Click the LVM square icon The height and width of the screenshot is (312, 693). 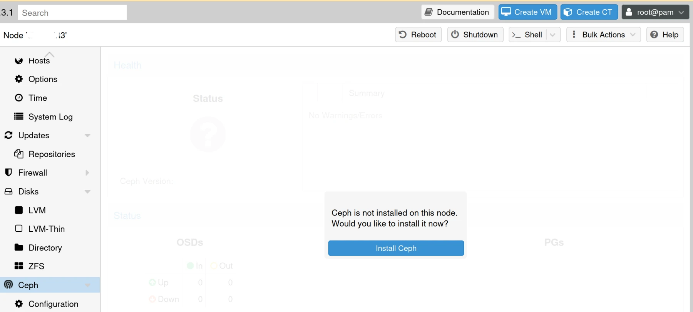[18, 210]
